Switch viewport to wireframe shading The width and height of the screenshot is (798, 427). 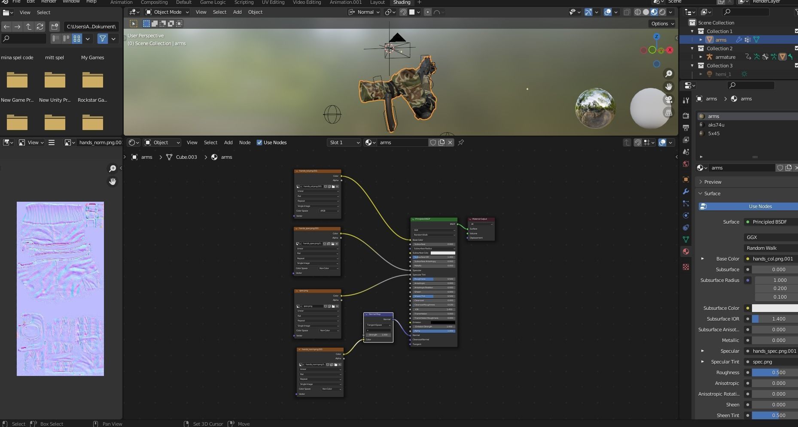pos(638,12)
